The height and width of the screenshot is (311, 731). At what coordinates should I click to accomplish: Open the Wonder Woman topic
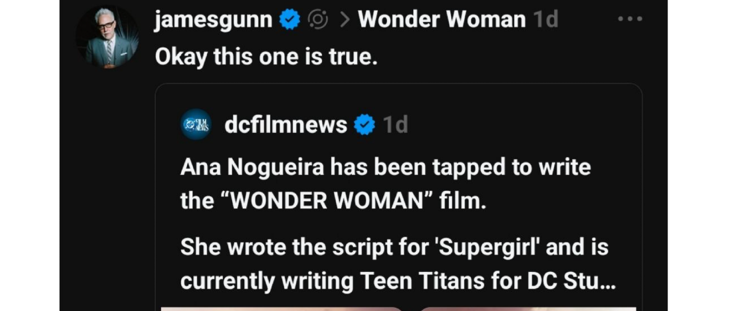coord(442,20)
